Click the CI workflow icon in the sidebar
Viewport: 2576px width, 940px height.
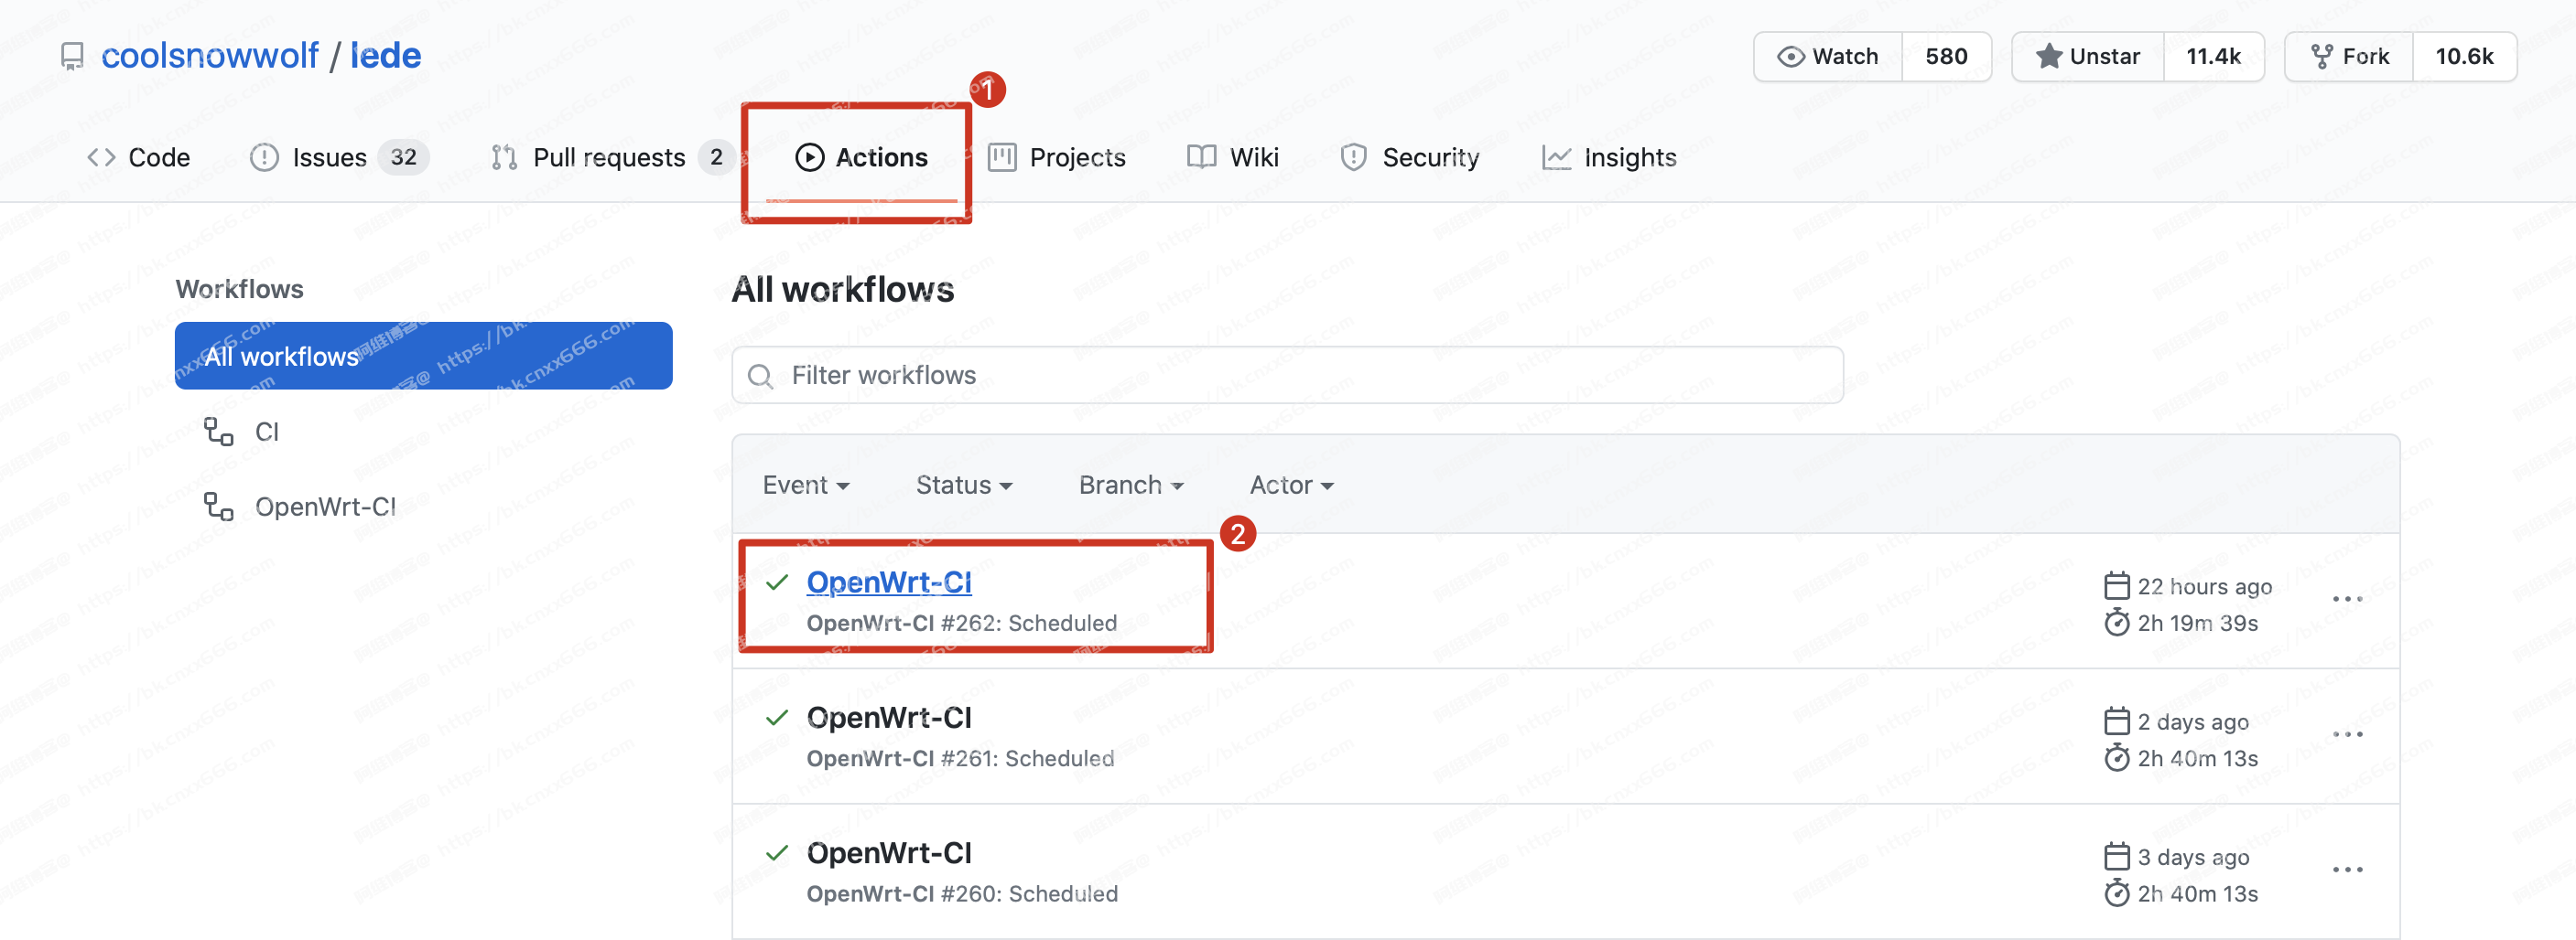coord(218,432)
